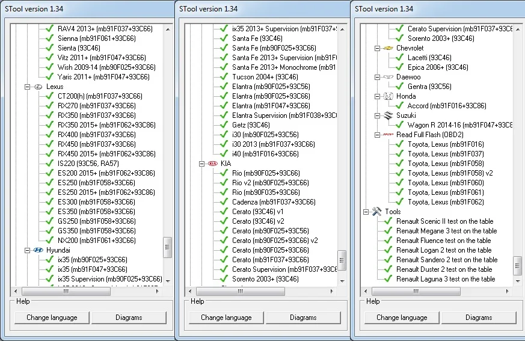Click the Read Full Flash (OBD2) icon
Screen dimensions: 525x341
[x=388, y=135]
